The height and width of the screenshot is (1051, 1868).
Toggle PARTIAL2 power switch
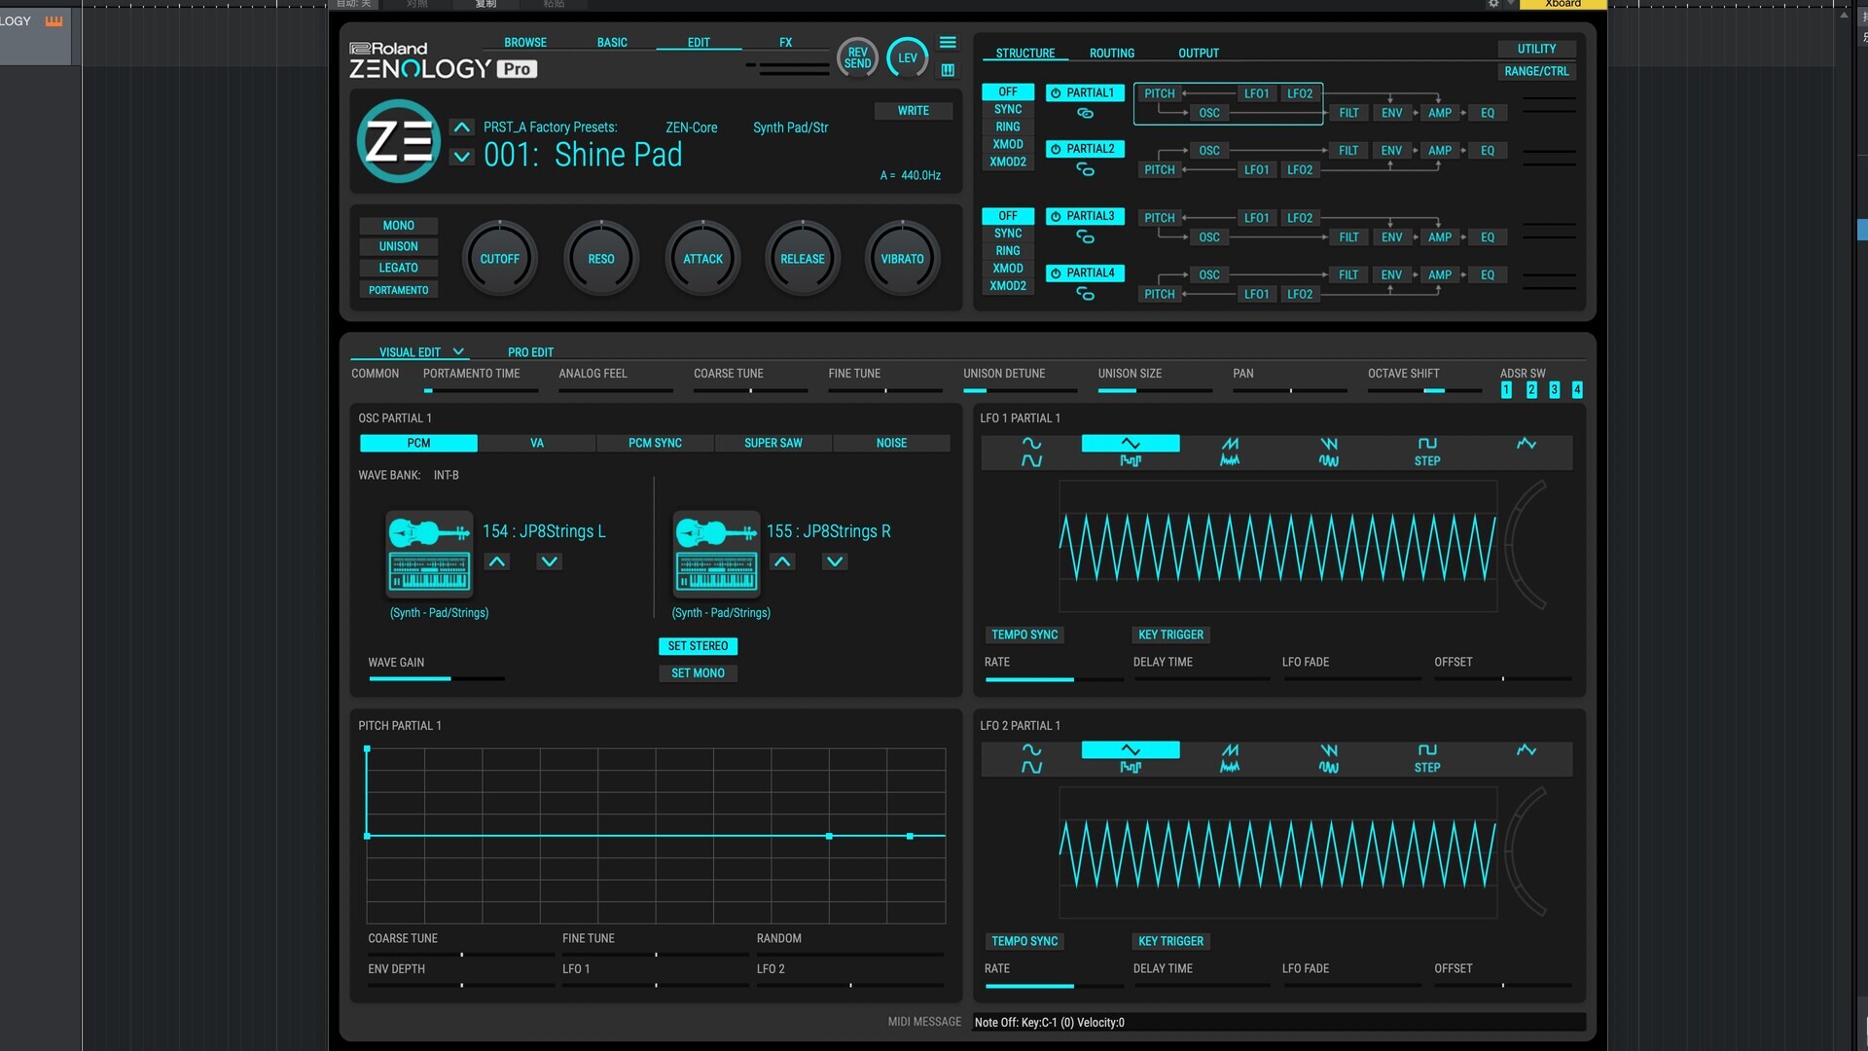point(1056,149)
